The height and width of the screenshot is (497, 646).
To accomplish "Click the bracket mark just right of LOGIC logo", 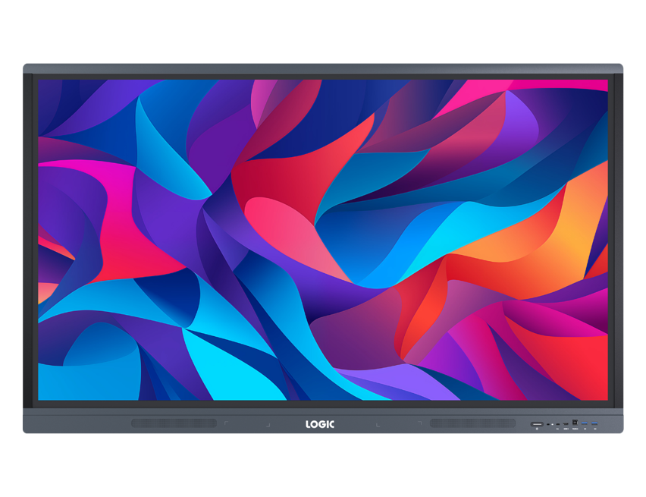I will tap(378, 424).
